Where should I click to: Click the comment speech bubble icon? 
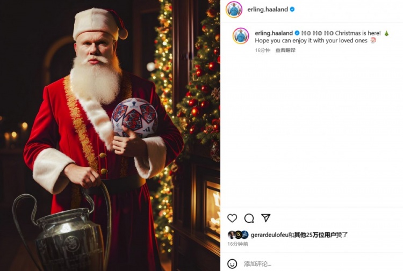coord(249,218)
